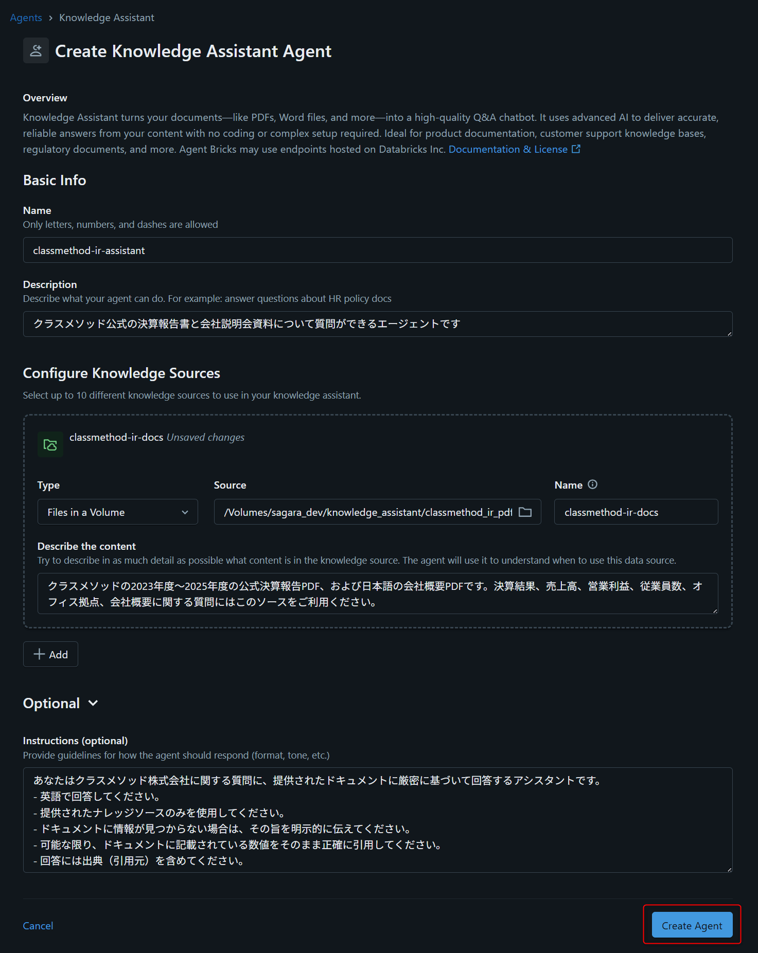Edit the knowledge source Name classmethod-ir-docs field

(636, 512)
